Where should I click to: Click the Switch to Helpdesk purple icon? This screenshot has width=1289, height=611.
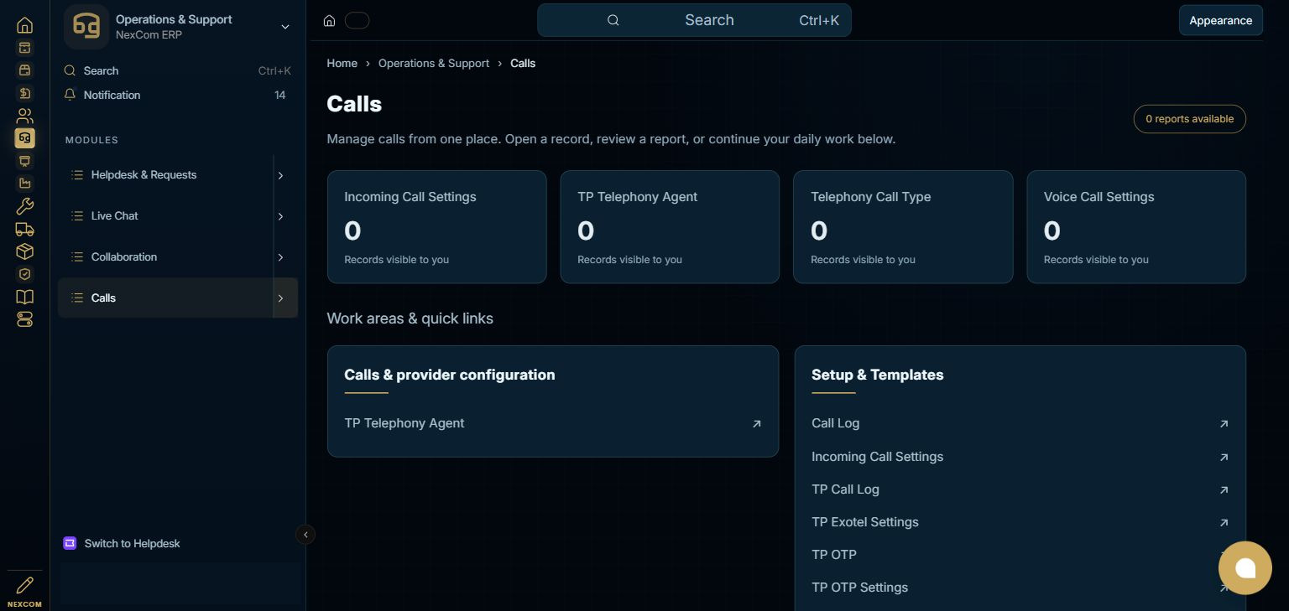[70, 543]
